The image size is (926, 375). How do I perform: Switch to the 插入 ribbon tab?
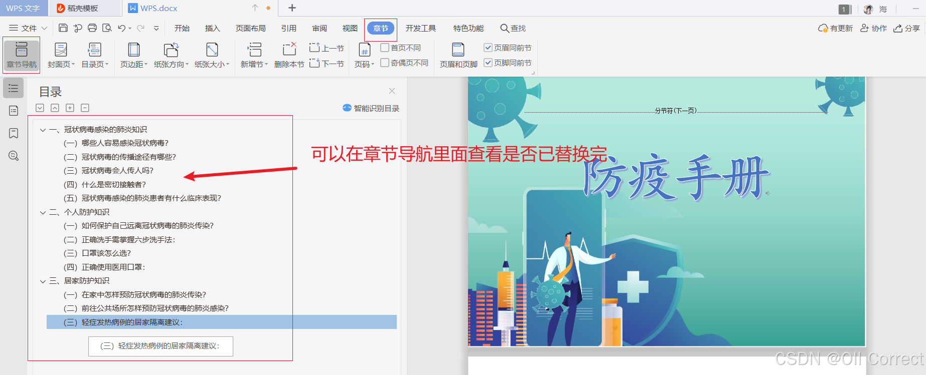(213, 28)
